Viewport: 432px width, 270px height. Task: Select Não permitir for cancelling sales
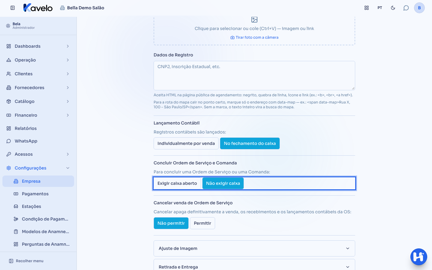171,223
